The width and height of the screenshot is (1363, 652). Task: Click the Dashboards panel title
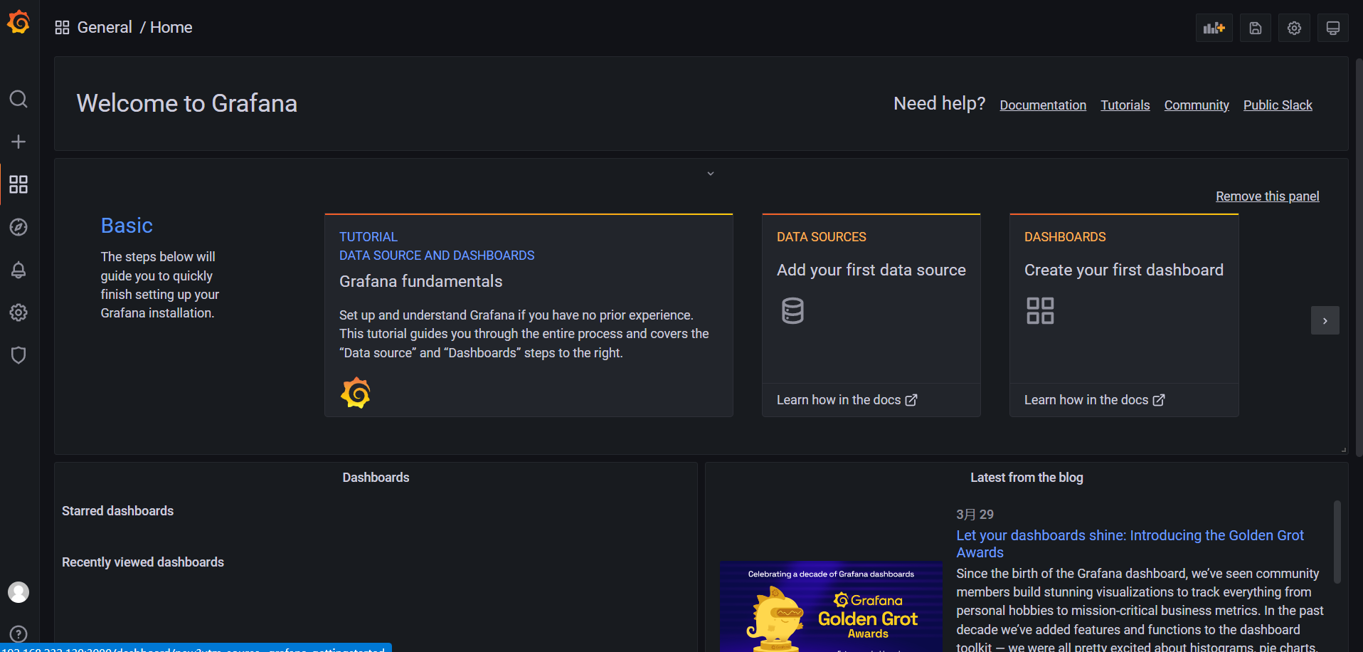pyautogui.click(x=376, y=478)
